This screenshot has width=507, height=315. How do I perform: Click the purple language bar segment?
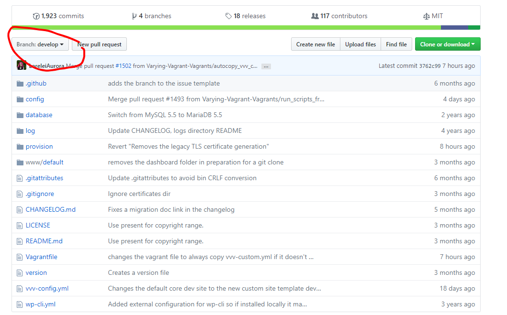455,28
